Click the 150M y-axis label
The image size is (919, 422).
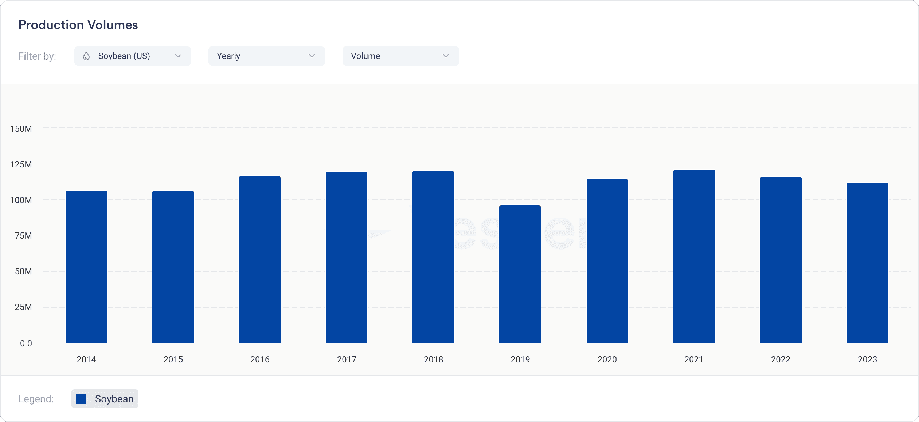(21, 129)
